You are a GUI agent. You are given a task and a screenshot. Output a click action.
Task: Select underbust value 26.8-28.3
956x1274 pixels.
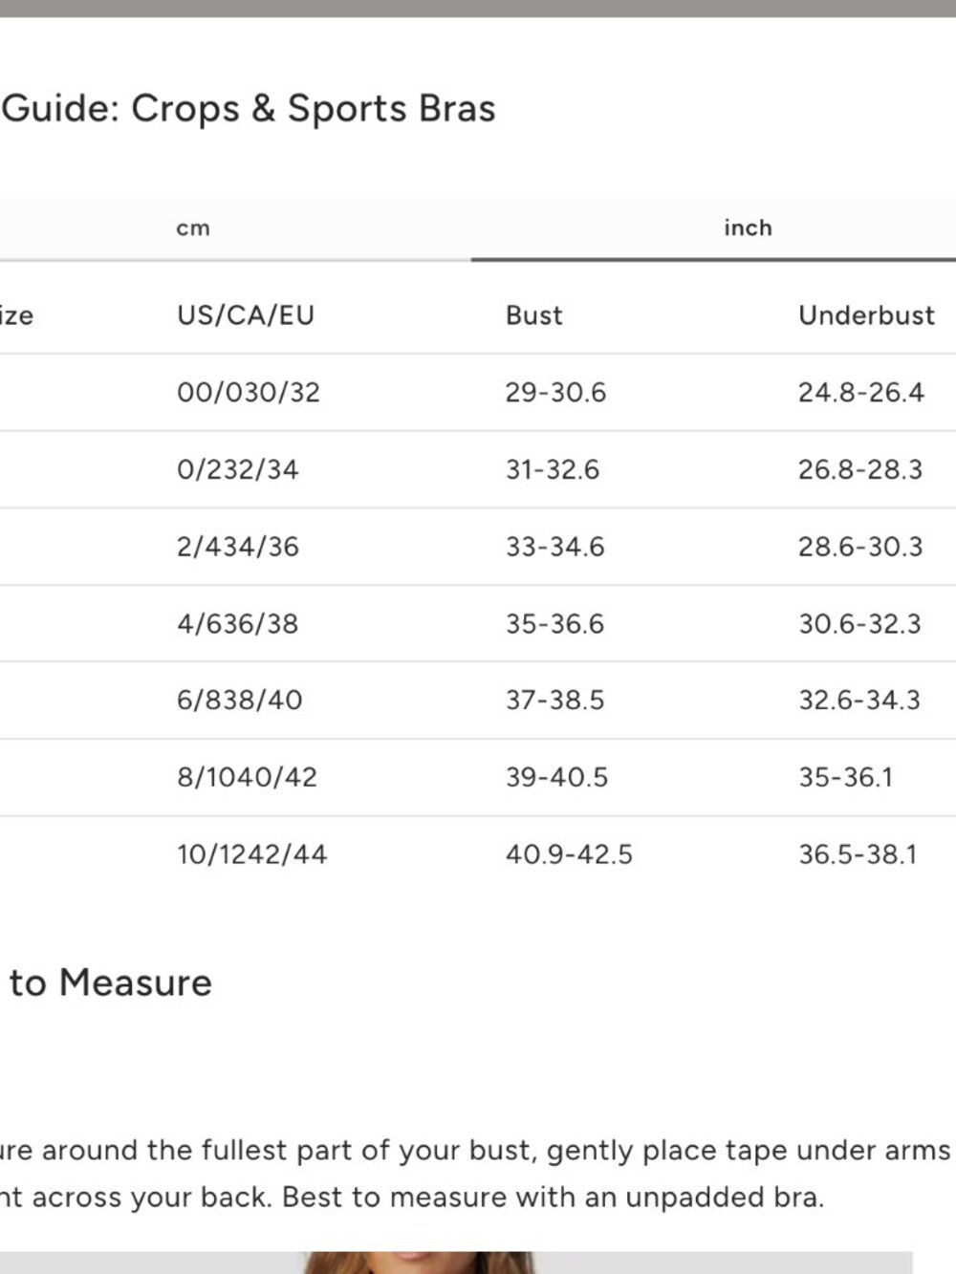click(860, 470)
